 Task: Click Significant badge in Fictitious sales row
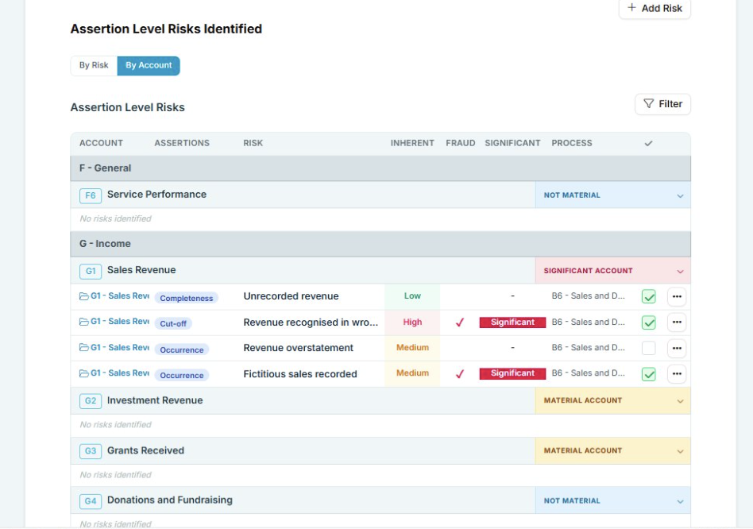[512, 373]
